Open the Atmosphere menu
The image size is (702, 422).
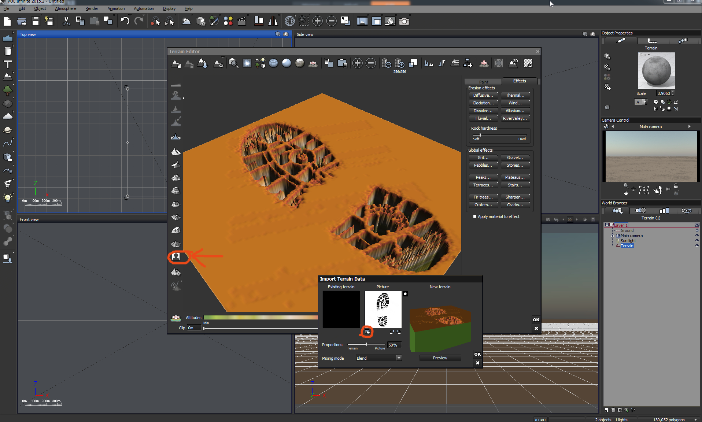point(66,8)
